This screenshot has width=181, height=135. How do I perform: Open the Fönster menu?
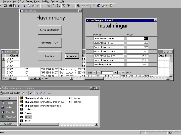(x=54, y=1)
